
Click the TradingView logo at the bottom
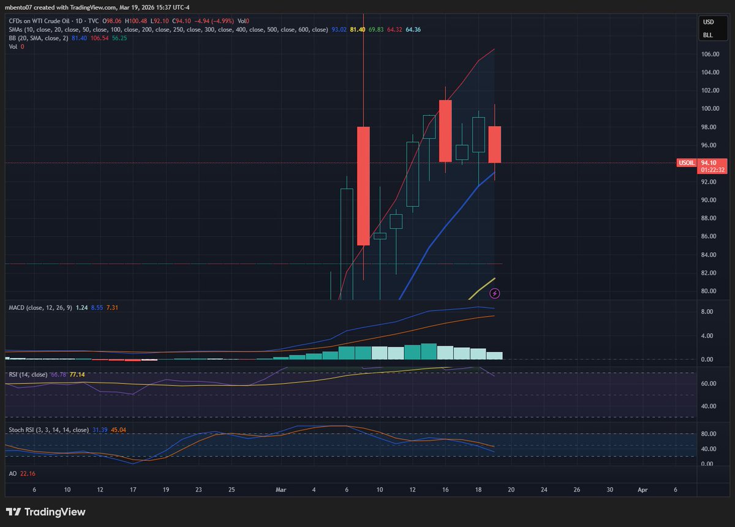(x=46, y=512)
